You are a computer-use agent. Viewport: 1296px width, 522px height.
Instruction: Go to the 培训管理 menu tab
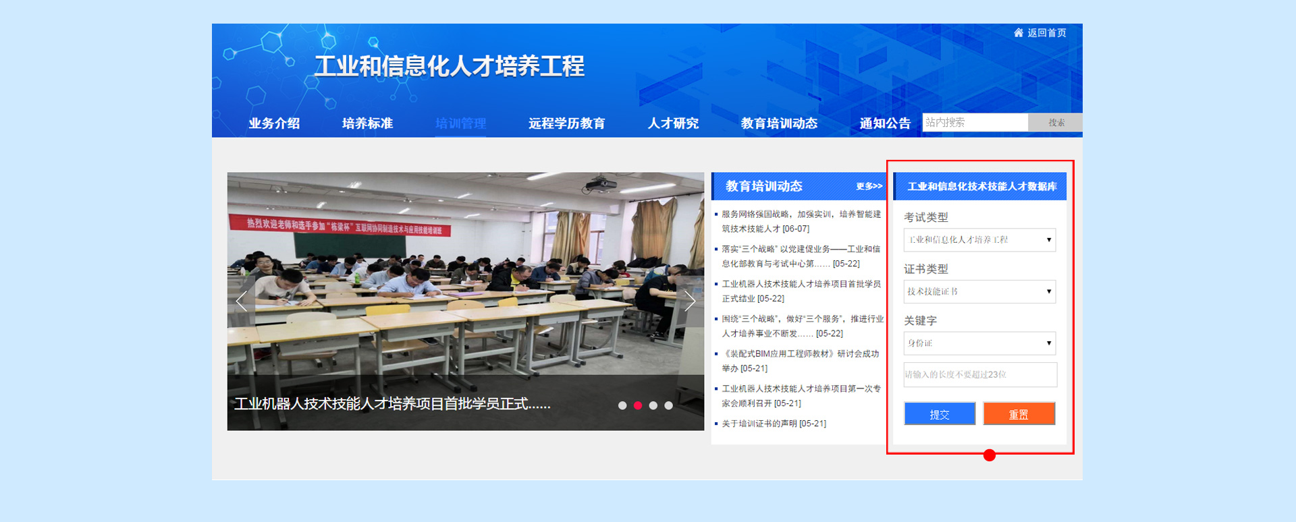460,123
